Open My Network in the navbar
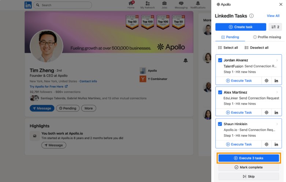 [x=147, y=5]
